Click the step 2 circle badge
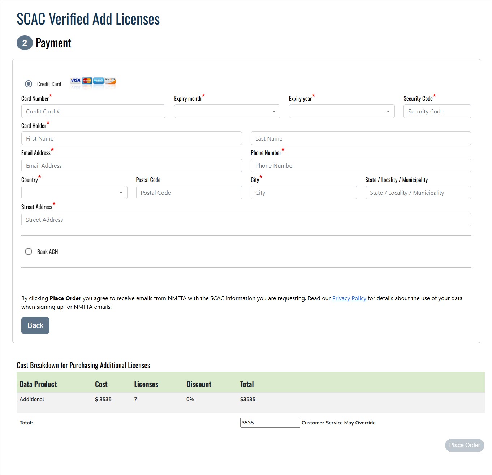 coord(25,43)
